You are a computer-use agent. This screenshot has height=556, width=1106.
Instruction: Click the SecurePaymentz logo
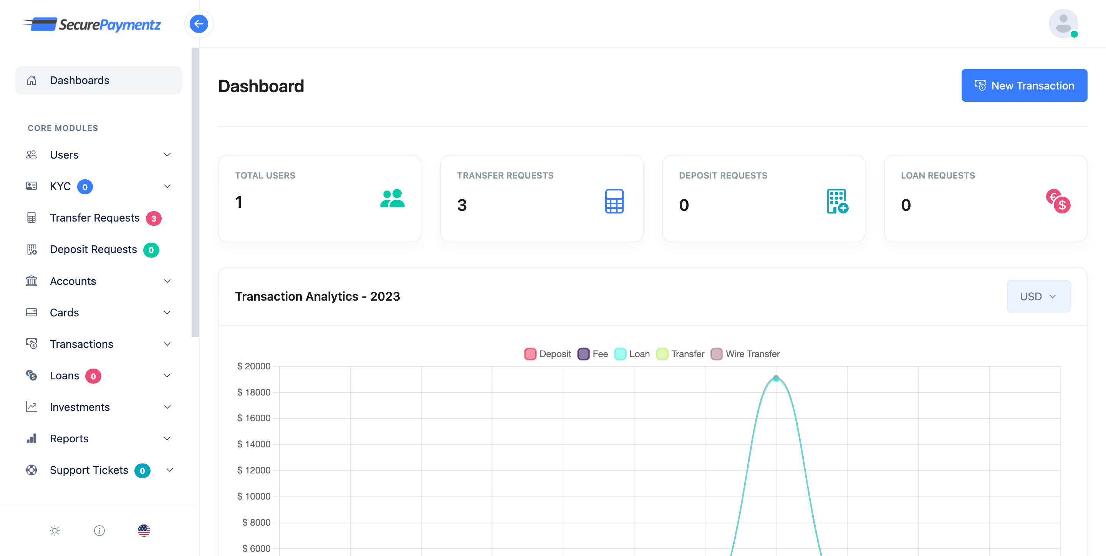(91, 25)
